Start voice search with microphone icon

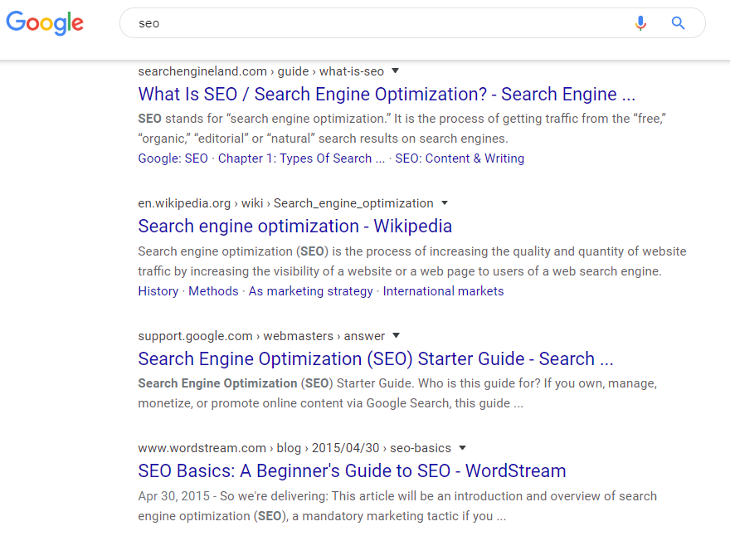click(640, 22)
